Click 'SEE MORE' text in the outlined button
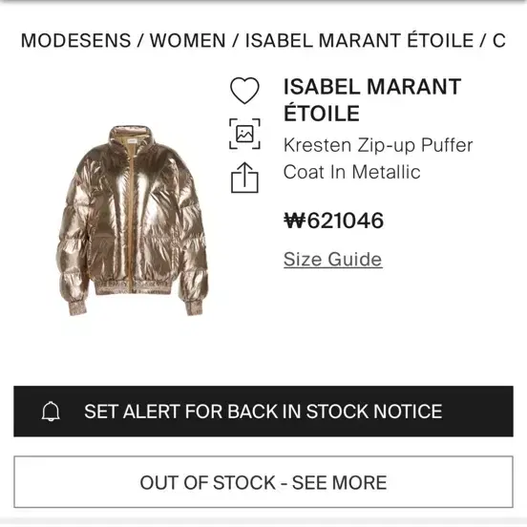This screenshot has width=527, height=527. [x=340, y=483]
